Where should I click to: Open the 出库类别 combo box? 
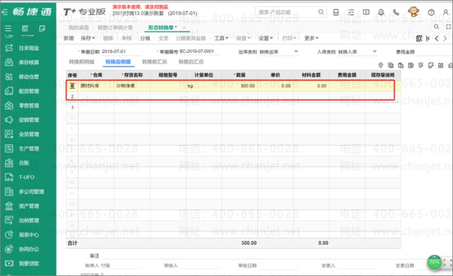click(279, 52)
